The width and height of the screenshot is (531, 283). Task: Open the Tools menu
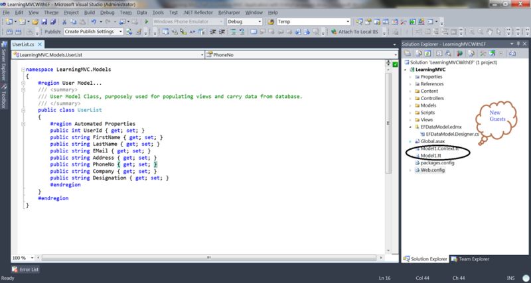click(158, 13)
